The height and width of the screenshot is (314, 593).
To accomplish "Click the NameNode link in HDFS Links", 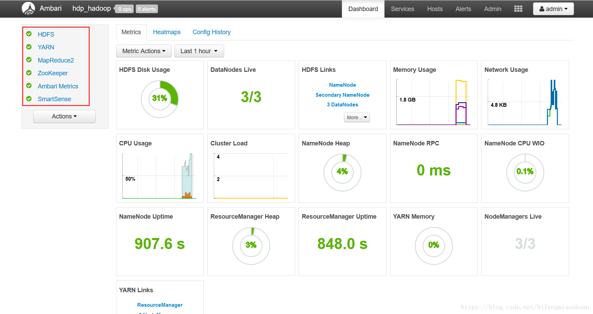I will (342, 85).
